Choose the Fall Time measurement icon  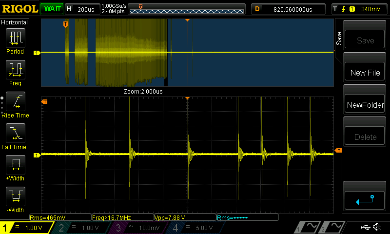(16, 133)
